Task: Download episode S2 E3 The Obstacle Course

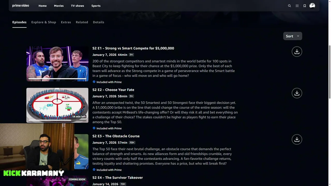Action: tap(297, 139)
